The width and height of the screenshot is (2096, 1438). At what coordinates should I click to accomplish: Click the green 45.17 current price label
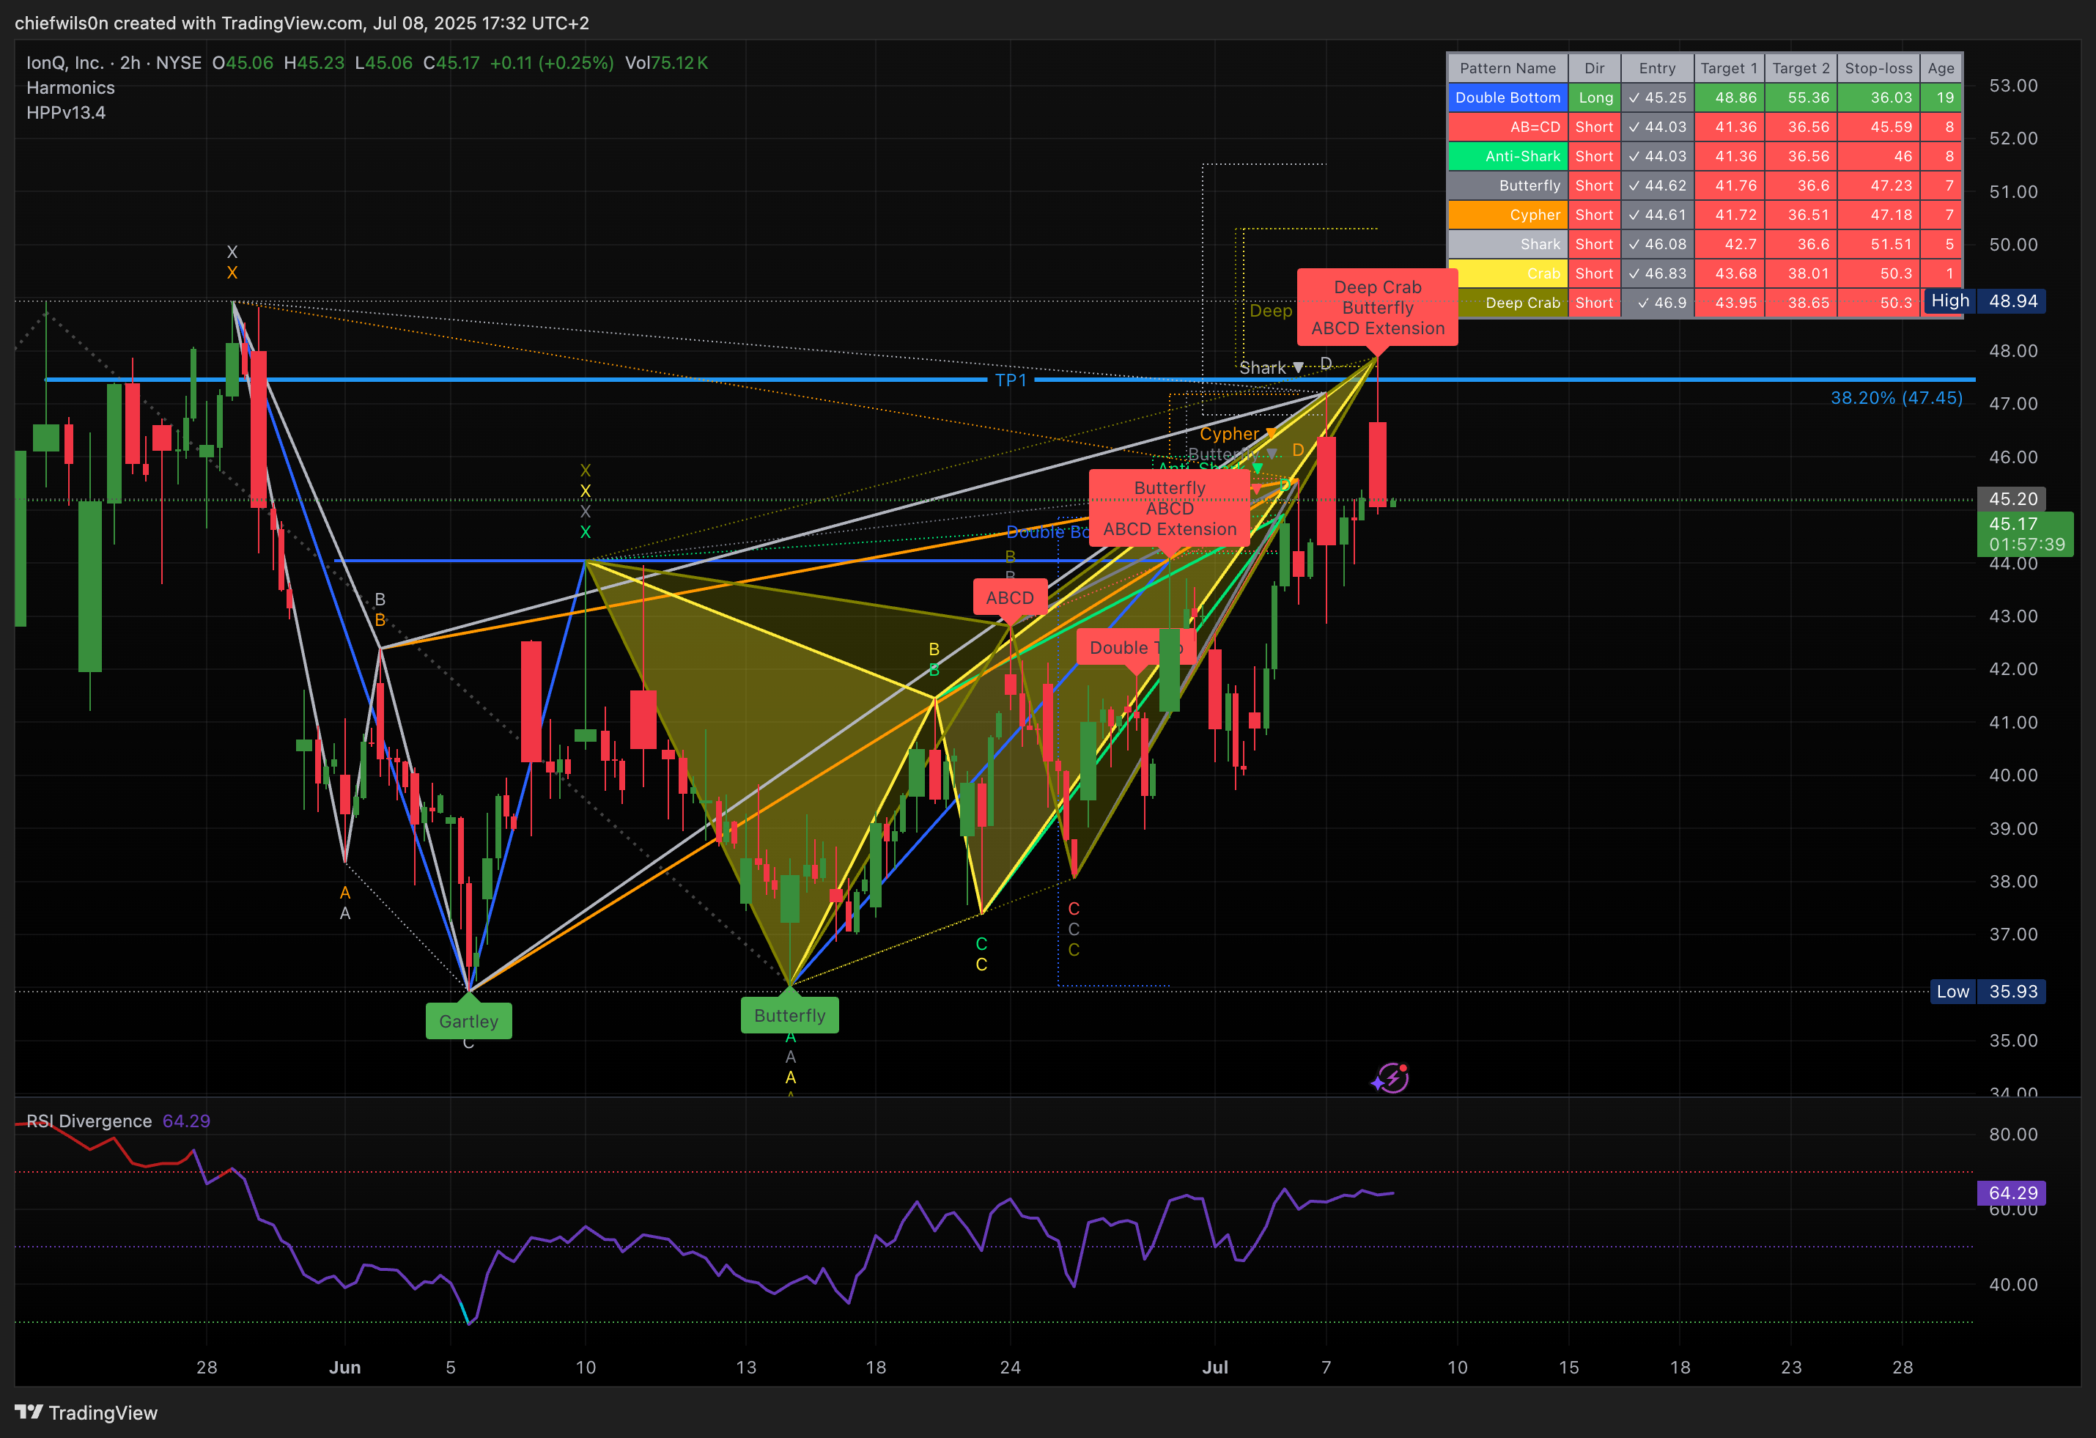click(x=2025, y=534)
